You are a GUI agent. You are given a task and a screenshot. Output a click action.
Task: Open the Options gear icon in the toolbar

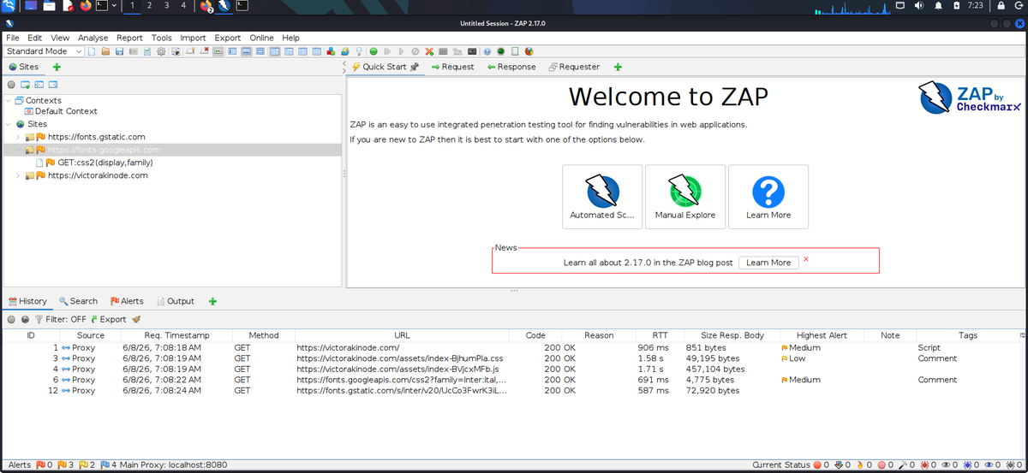(x=161, y=51)
